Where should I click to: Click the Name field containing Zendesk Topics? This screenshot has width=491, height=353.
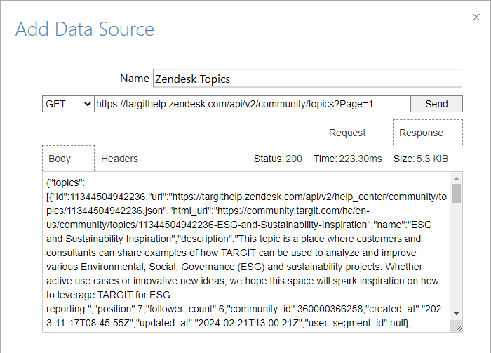pos(307,79)
